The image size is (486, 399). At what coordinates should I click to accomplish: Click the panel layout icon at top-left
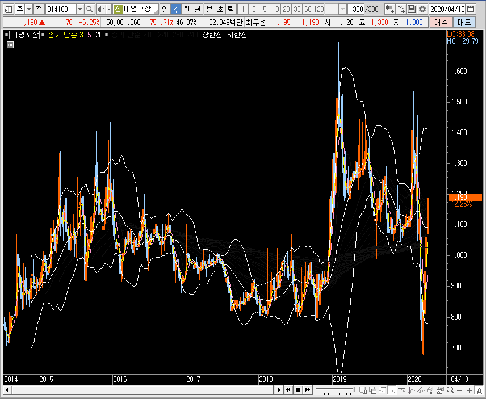click(x=9, y=9)
